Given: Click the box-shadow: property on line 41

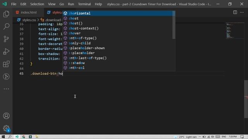Looking at the screenshot, I should (49, 54).
